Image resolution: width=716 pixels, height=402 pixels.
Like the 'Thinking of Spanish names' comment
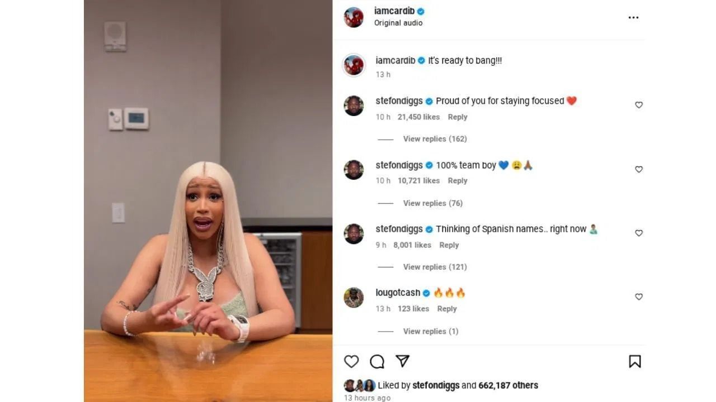click(639, 233)
